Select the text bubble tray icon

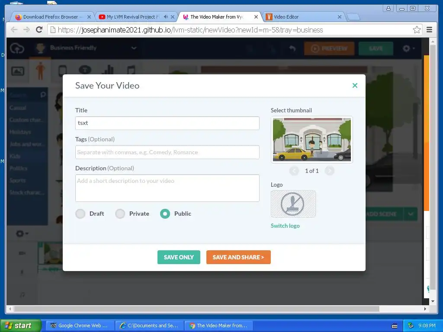click(85, 70)
